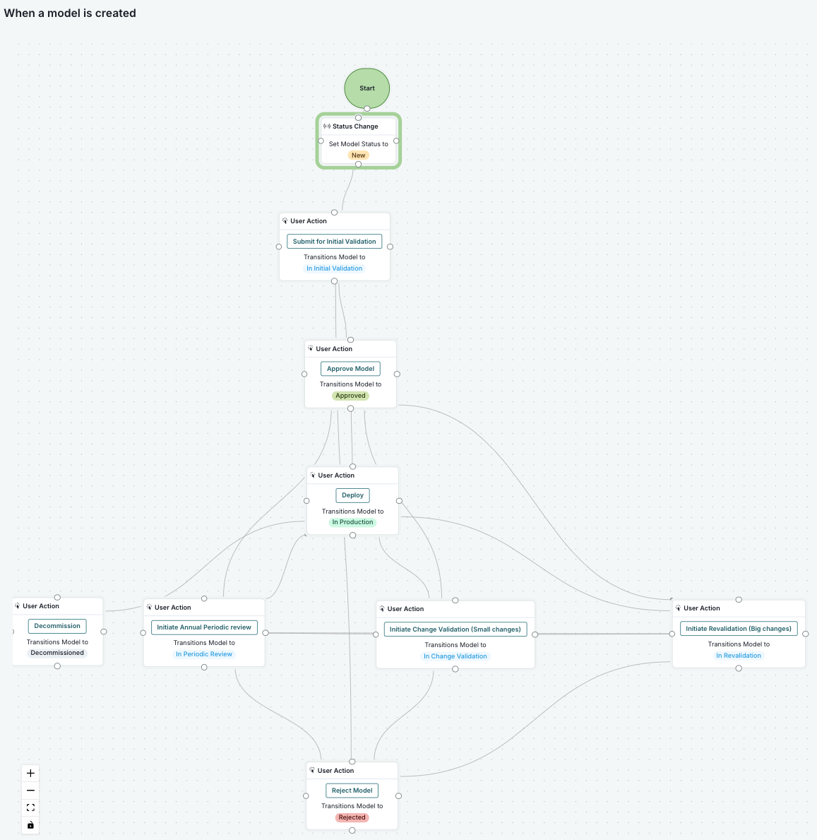The image size is (817, 840).
Task: Click the Deploy button
Action: pyautogui.click(x=352, y=495)
